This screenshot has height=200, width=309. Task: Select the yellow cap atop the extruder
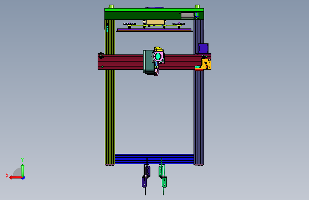159,49
